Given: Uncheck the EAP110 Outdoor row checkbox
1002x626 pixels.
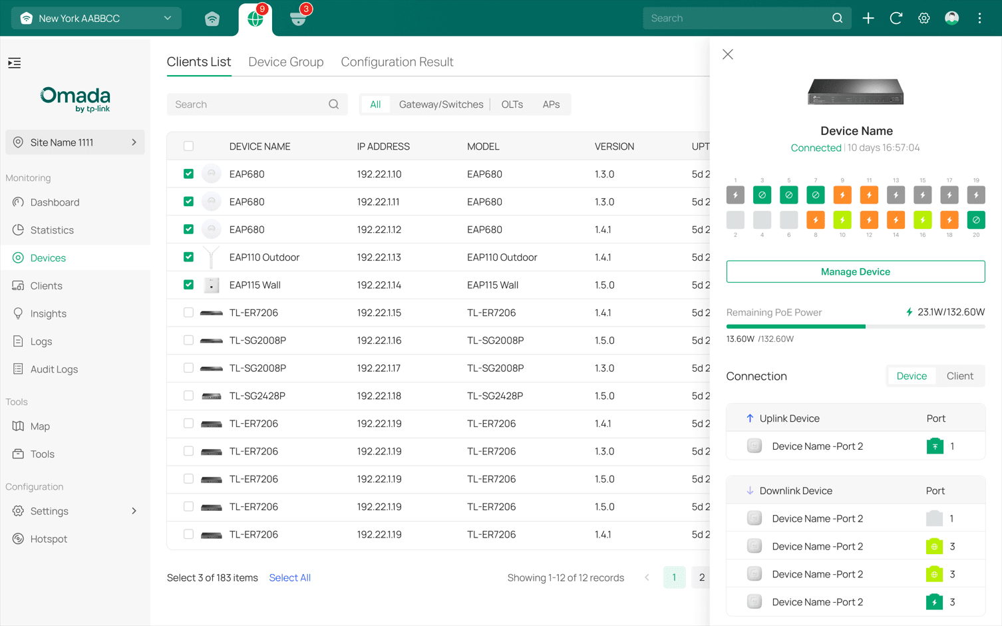Looking at the screenshot, I should pos(188,257).
